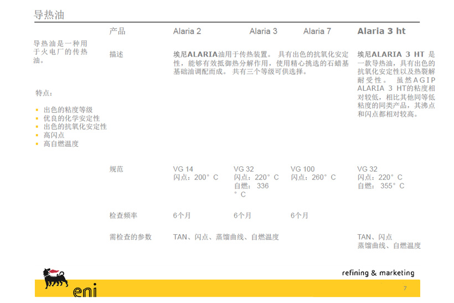Select the 高闪点 bullet item

tap(54, 135)
